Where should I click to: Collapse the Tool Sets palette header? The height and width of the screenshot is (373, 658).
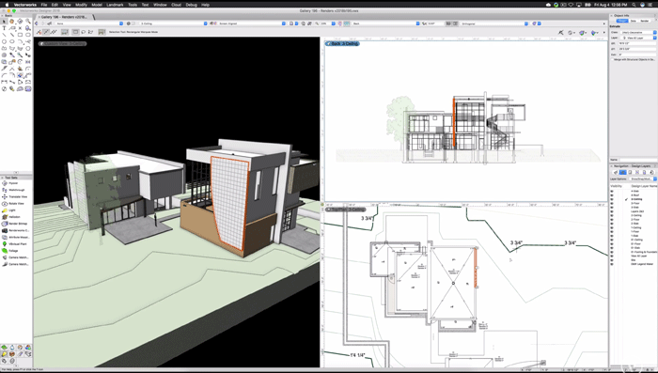pyautogui.click(x=16, y=178)
